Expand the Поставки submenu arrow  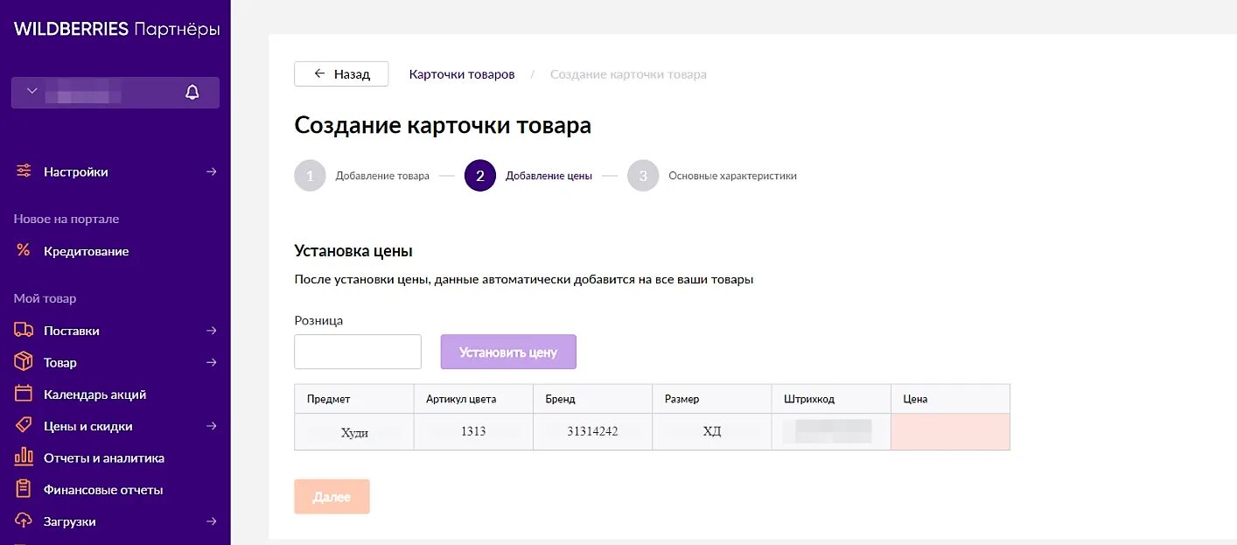point(211,331)
